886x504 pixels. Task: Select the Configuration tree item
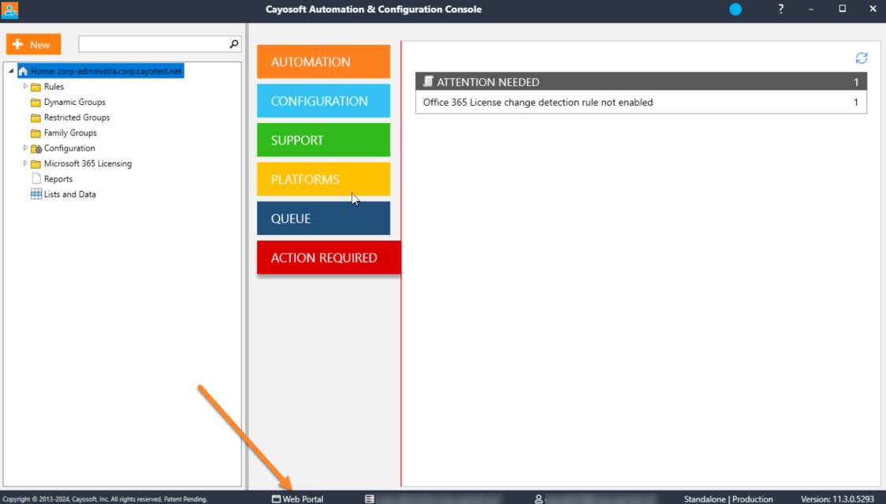[69, 148]
